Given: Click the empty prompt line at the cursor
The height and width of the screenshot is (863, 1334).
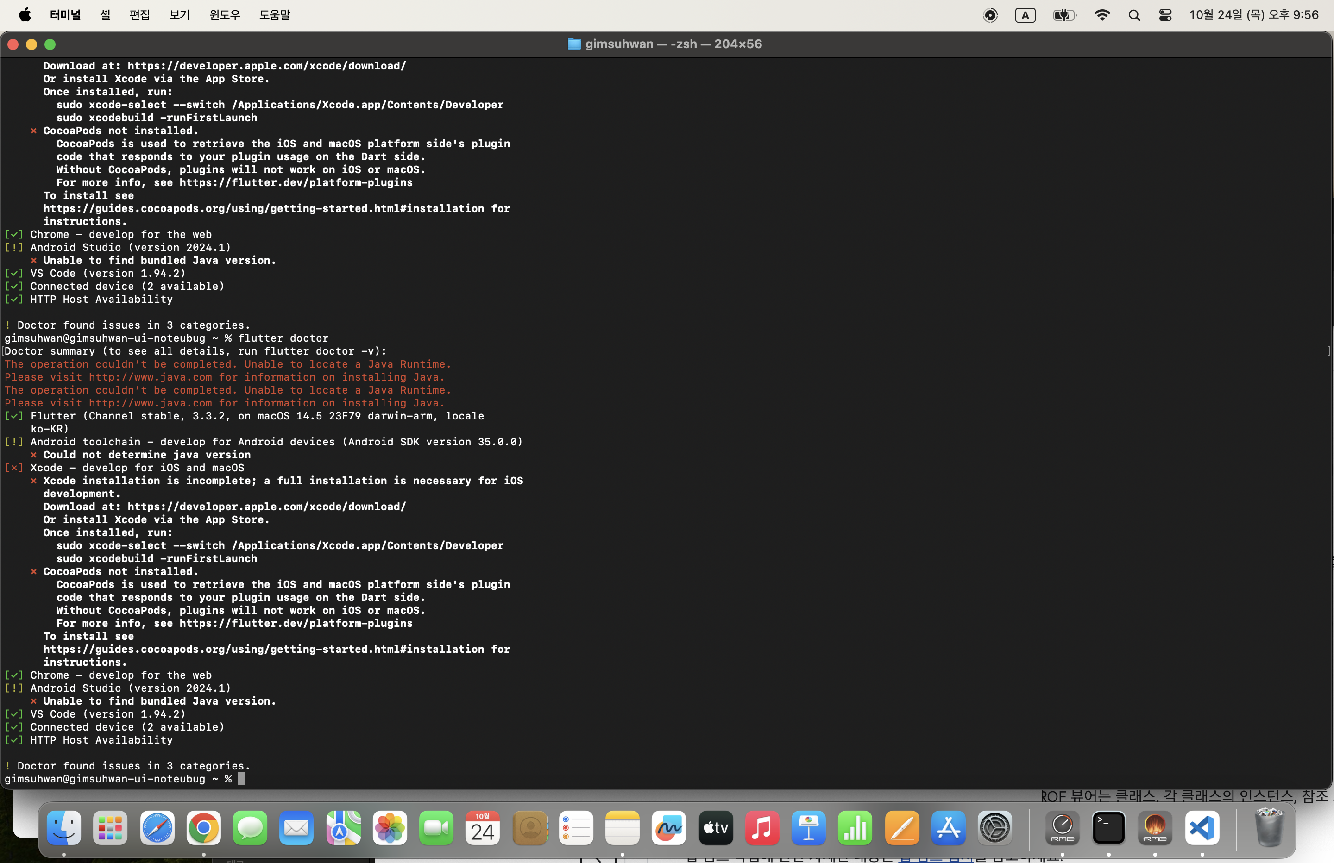Looking at the screenshot, I should [x=125, y=779].
